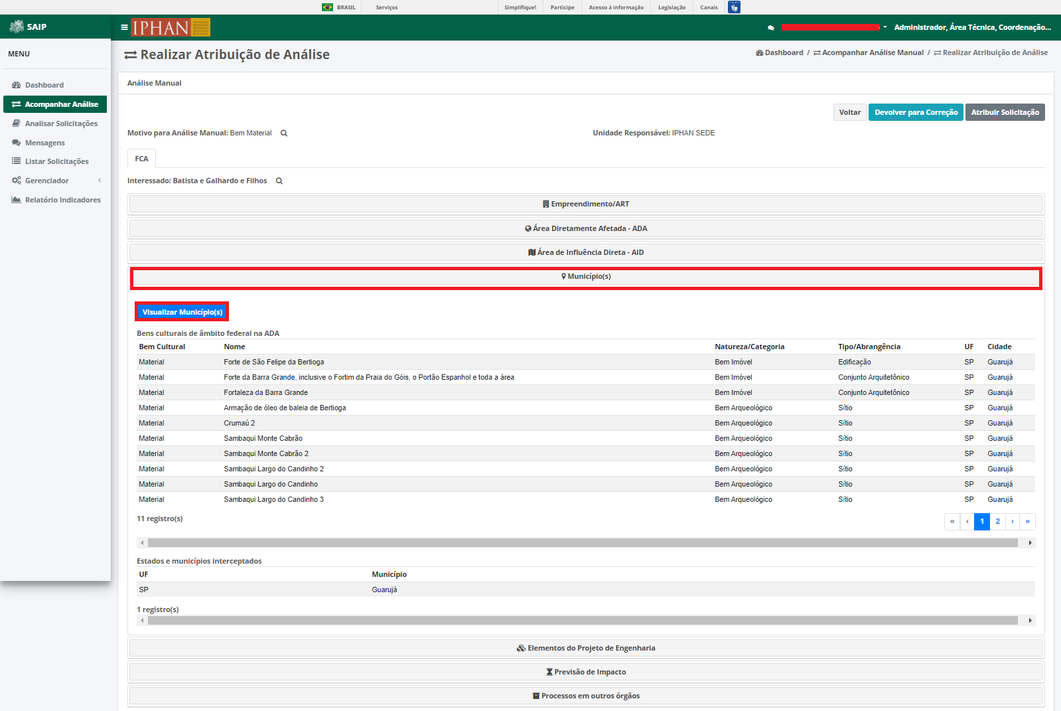Select row Forte de São Felipe da Bertioga
This screenshot has width=1061, height=711.
[586, 362]
